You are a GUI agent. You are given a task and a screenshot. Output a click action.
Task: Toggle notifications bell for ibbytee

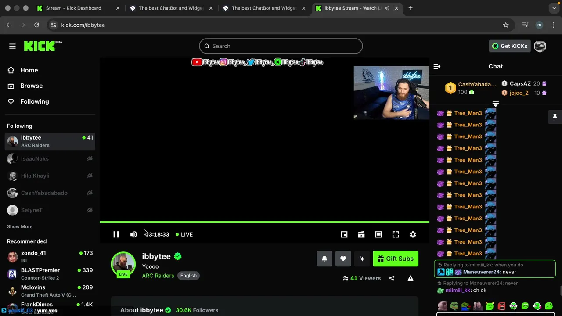point(324,259)
